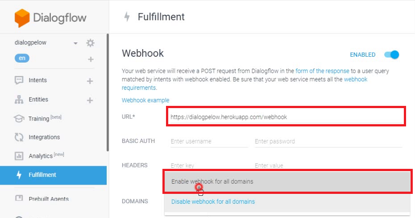The width and height of the screenshot is (415, 218).
Task: Click the Analytics chart icon
Action: pos(19,156)
